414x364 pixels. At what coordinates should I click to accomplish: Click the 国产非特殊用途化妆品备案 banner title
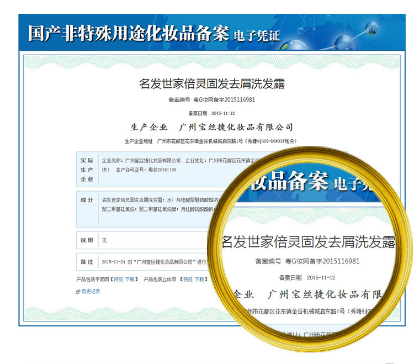point(128,33)
